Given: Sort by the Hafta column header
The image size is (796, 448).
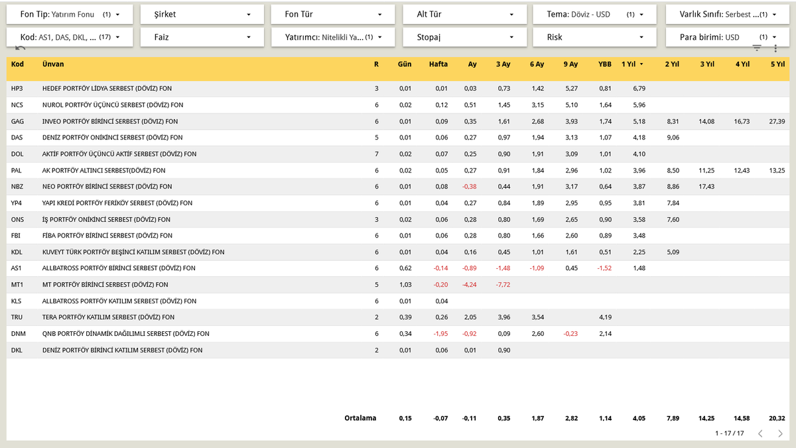Looking at the screenshot, I should tap(438, 64).
